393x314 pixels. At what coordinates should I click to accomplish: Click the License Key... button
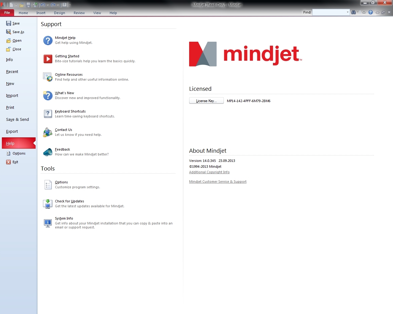[x=206, y=101]
